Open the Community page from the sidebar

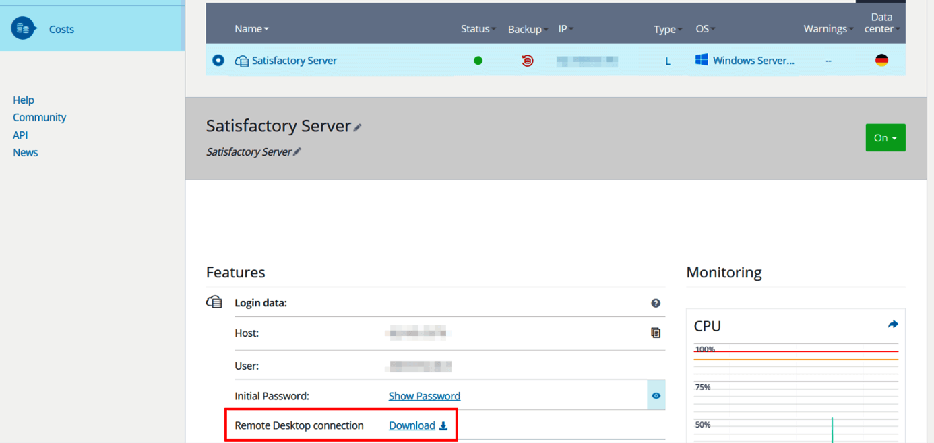coord(39,117)
